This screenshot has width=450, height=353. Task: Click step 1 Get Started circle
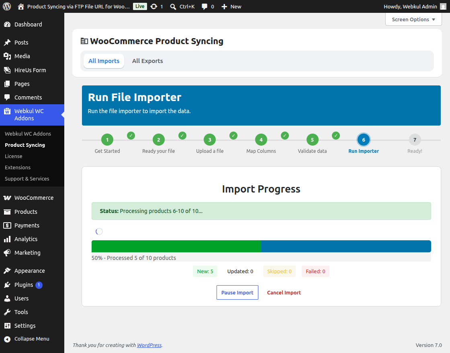tap(107, 140)
